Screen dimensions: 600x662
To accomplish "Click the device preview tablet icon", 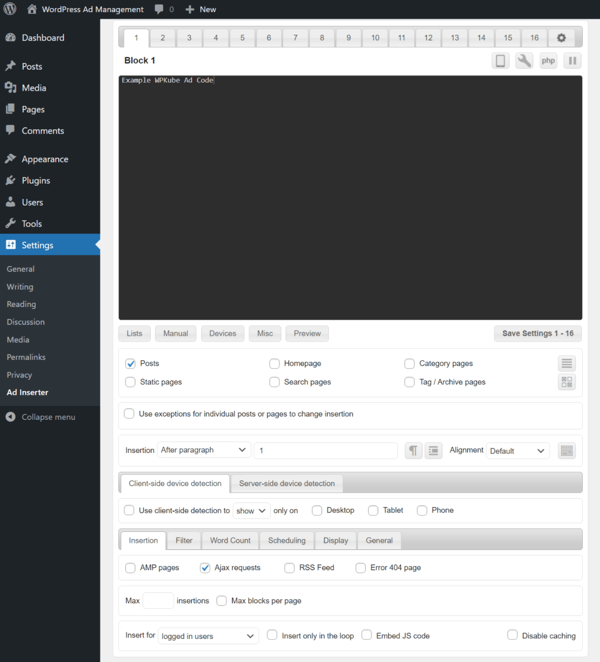I will pyautogui.click(x=500, y=61).
